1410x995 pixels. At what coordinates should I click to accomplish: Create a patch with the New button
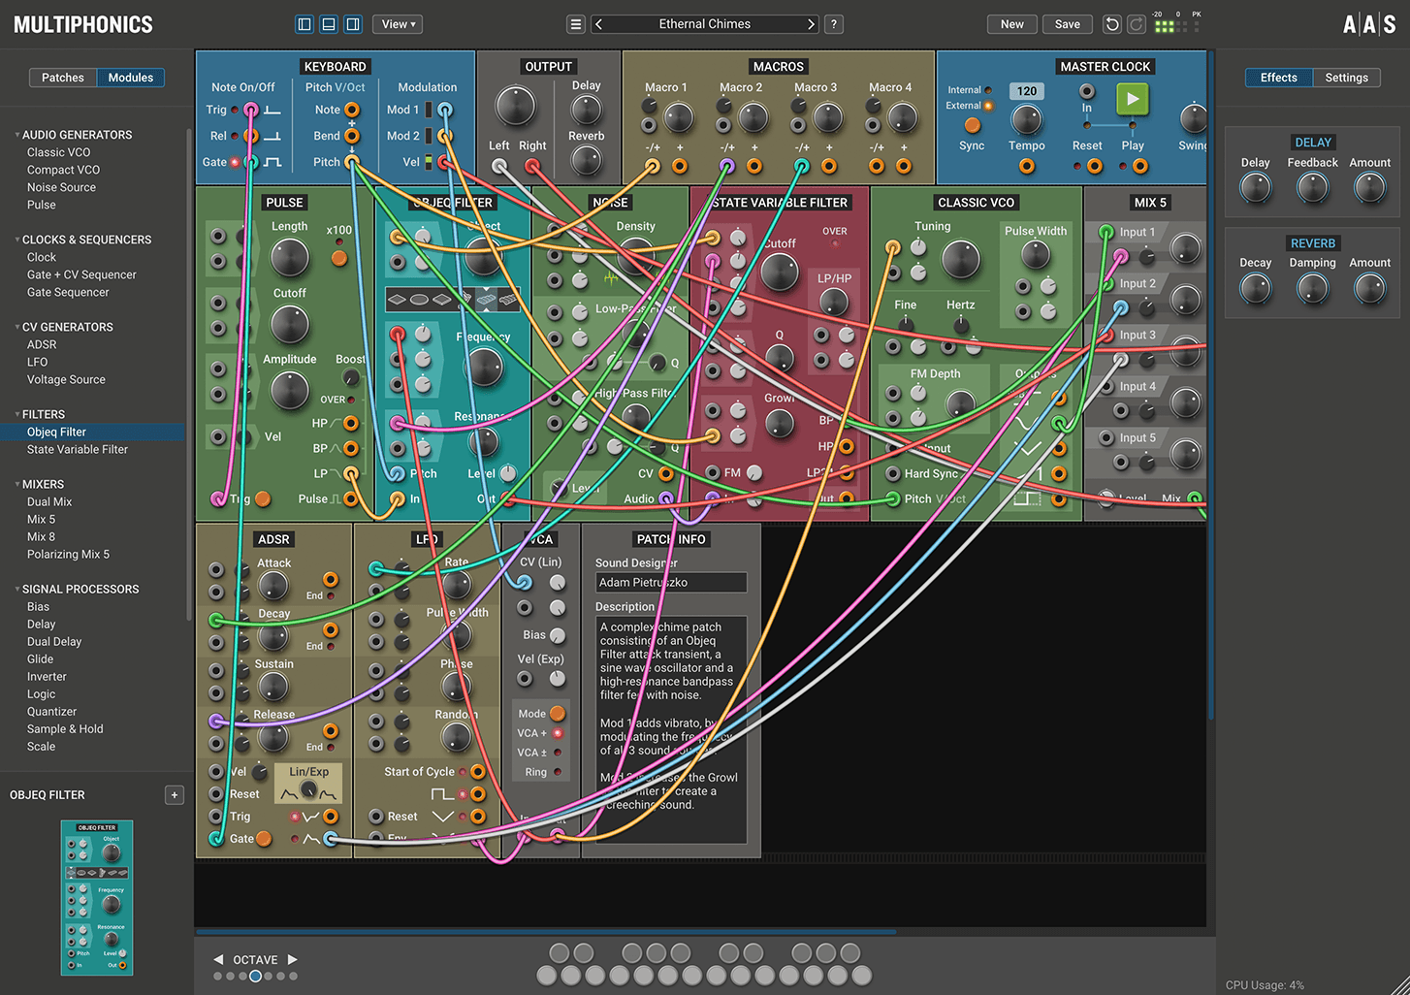(x=1011, y=23)
